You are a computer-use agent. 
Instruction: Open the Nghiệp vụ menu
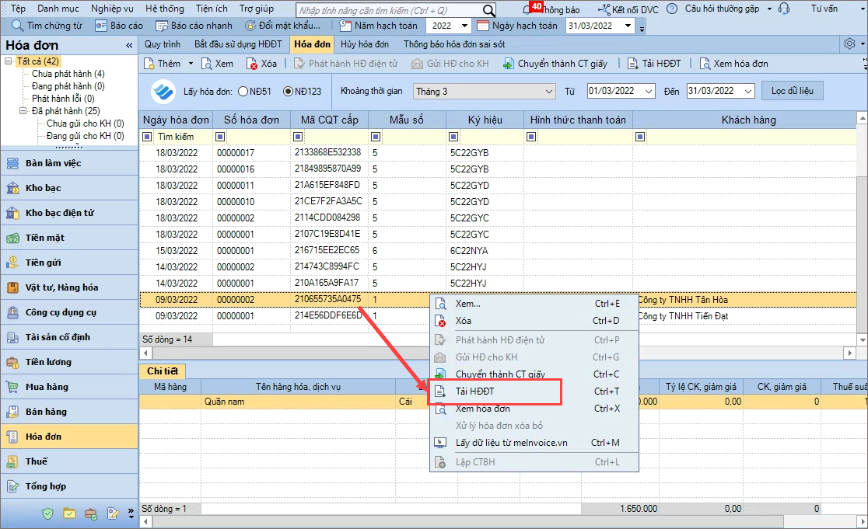click(112, 9)
